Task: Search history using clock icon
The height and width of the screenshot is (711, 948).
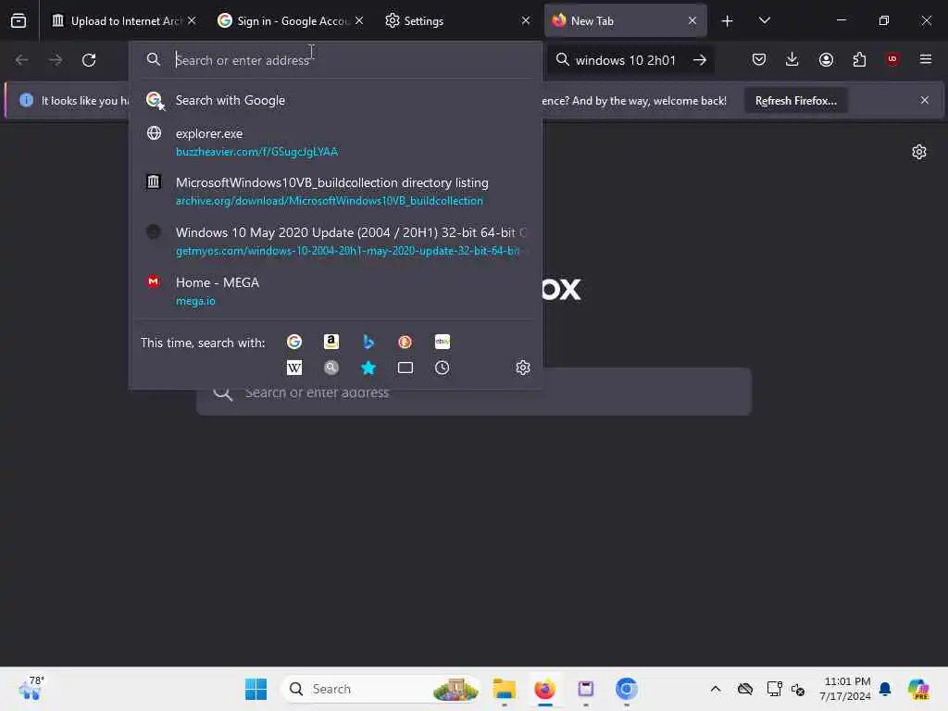Action: [x=442, y=368]
